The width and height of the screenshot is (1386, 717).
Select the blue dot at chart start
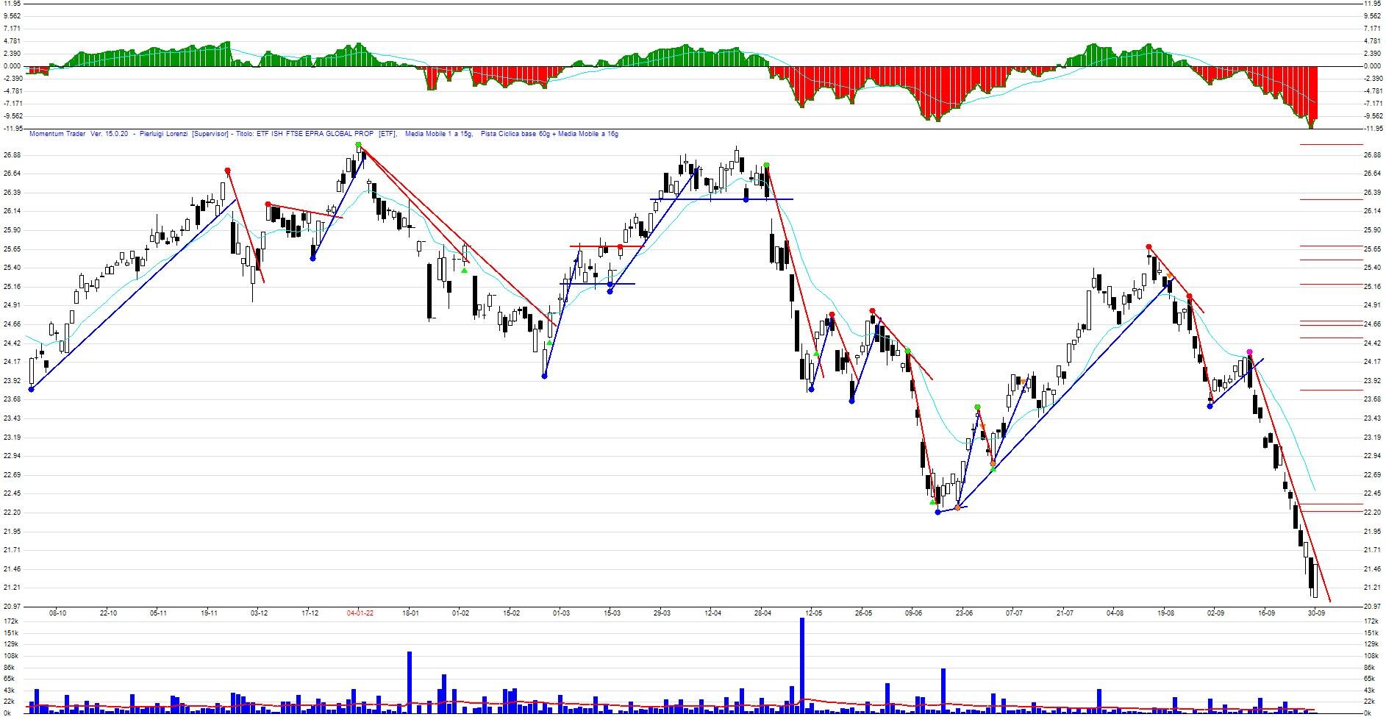click(x=31, y=389)
